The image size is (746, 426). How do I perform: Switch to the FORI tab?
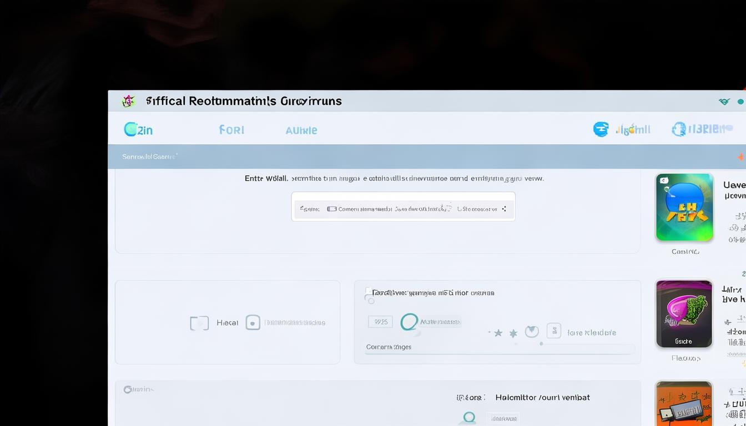point(231,130)
